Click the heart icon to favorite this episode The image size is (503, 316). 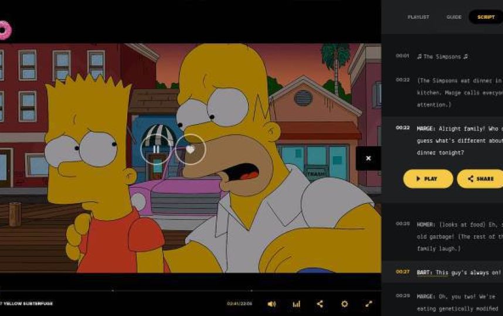click(x=190, y=149)
